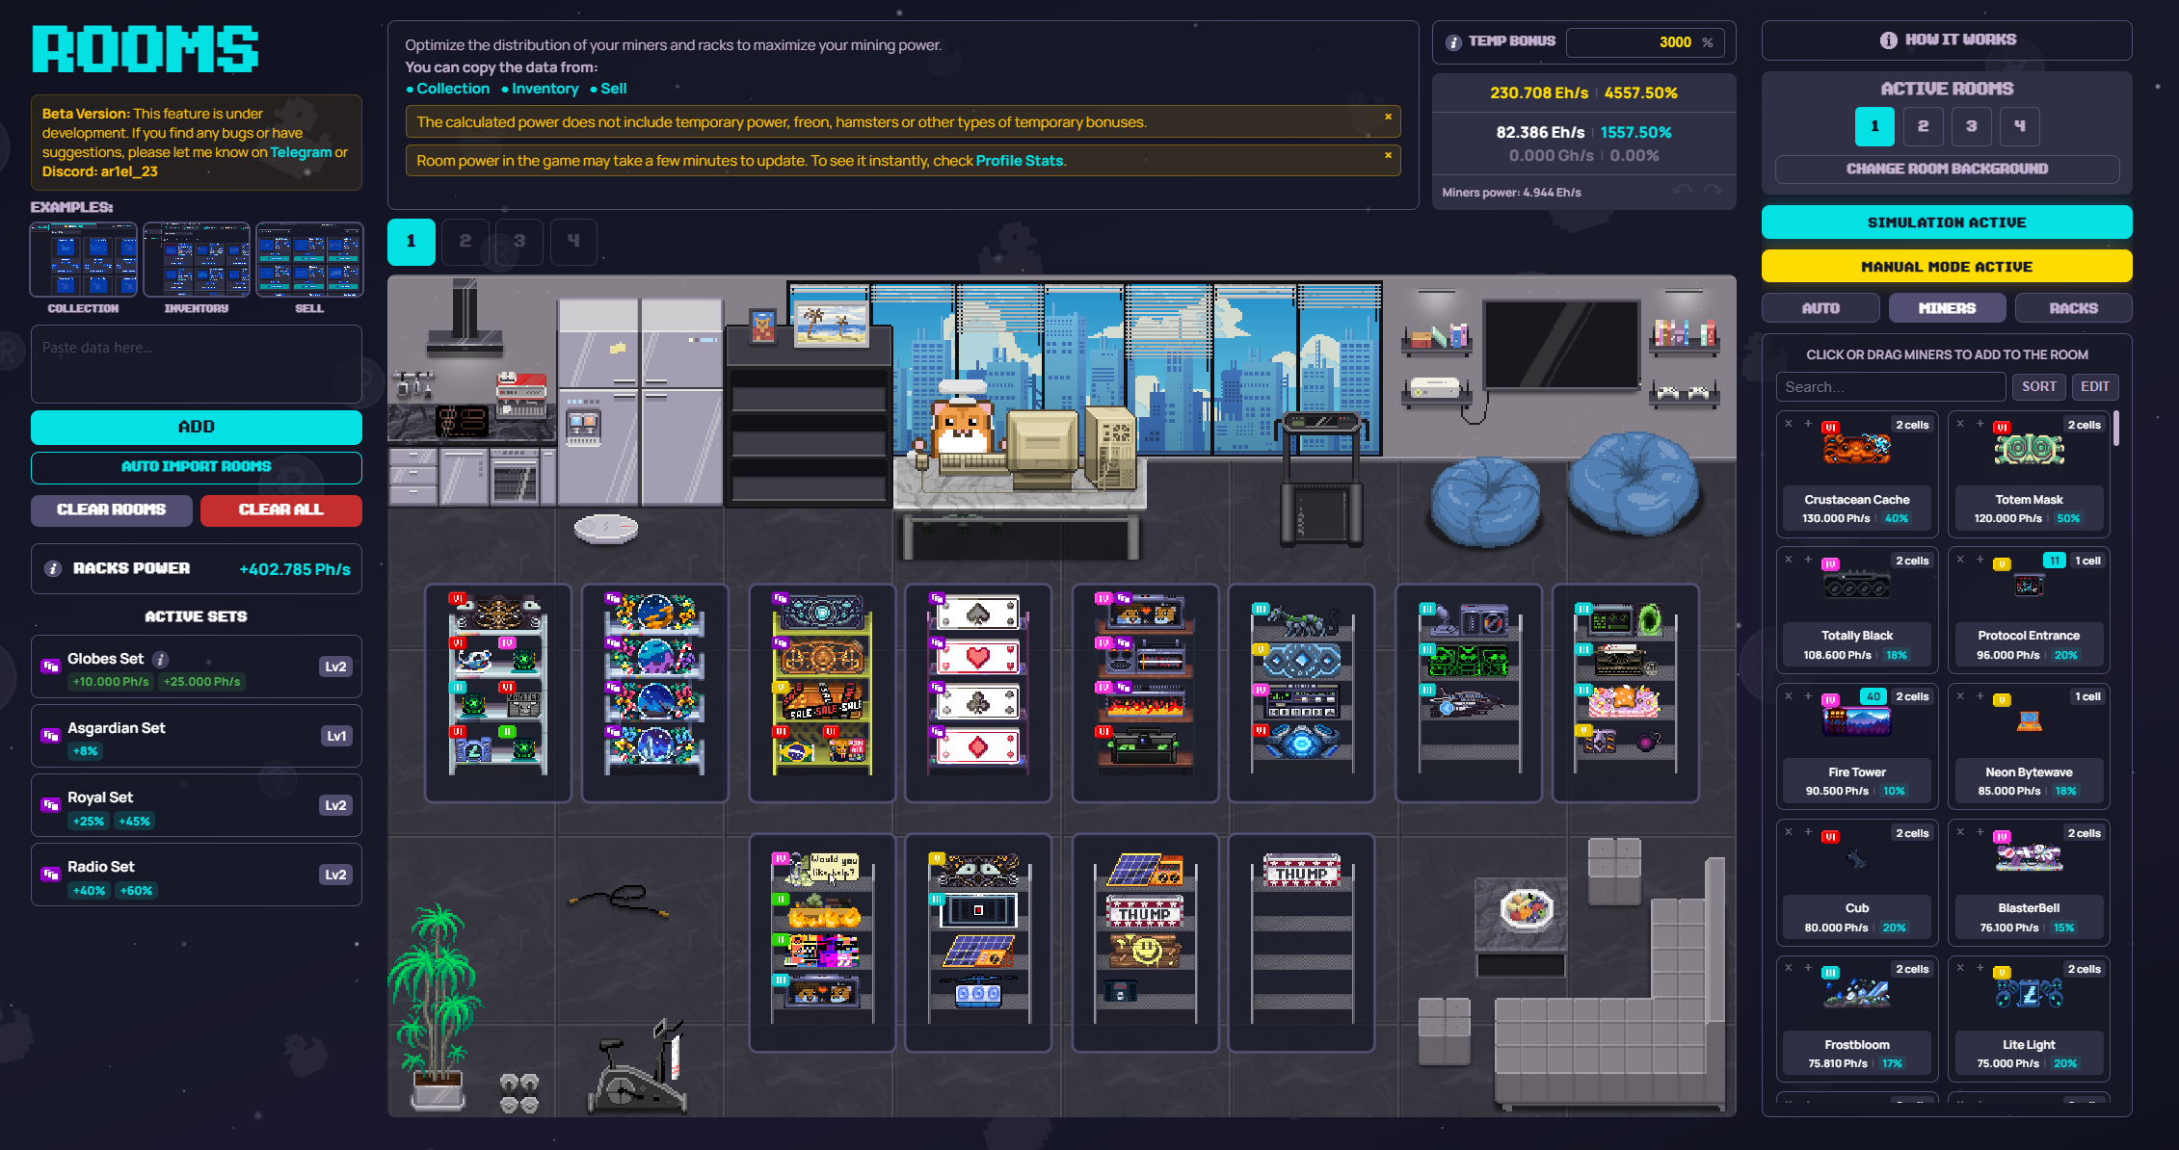This screenshot has width=2179, height=1150.
Task: Toggle the Simulation Active mode
Action: (x=1947, y=222)
